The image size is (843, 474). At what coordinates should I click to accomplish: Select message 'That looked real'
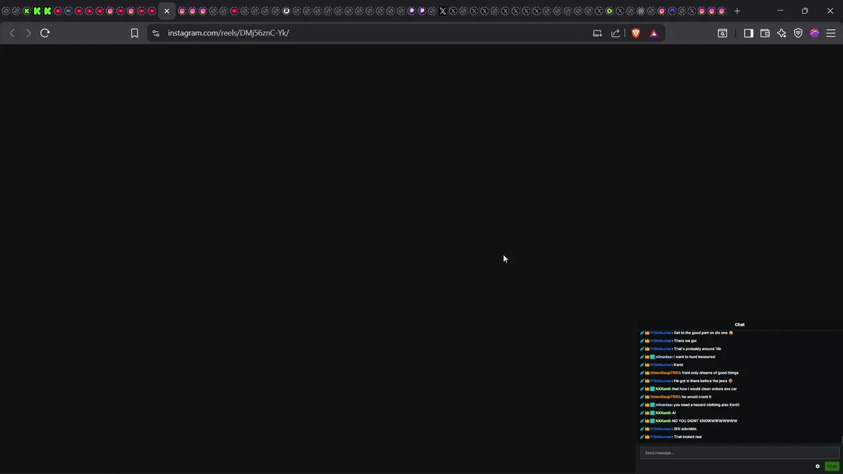tap(688, 437)
